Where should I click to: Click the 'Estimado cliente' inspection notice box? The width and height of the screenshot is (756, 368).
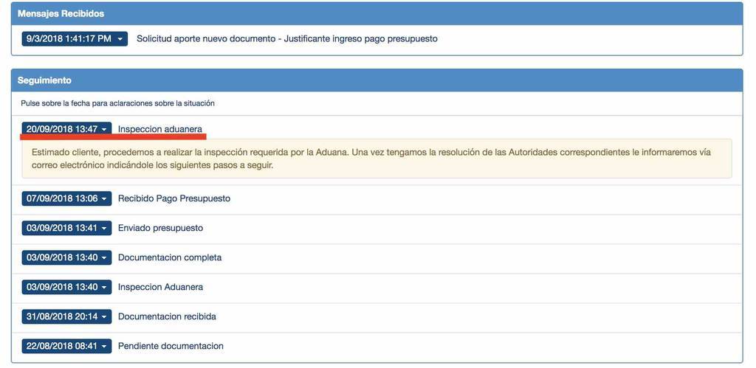377,159
